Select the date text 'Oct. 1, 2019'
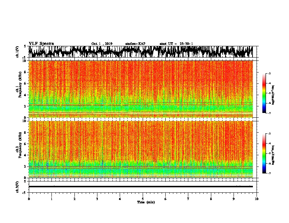Viewport: 289px width, 223px height. 102,44
